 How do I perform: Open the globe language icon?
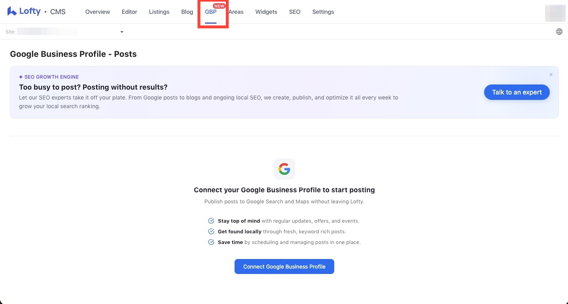click(x=559, y=32)
